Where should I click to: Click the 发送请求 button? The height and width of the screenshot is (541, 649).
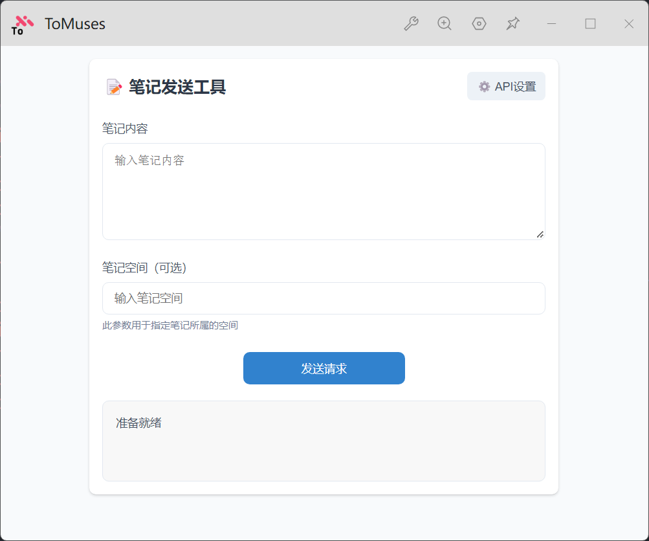(x=324, y=368)
